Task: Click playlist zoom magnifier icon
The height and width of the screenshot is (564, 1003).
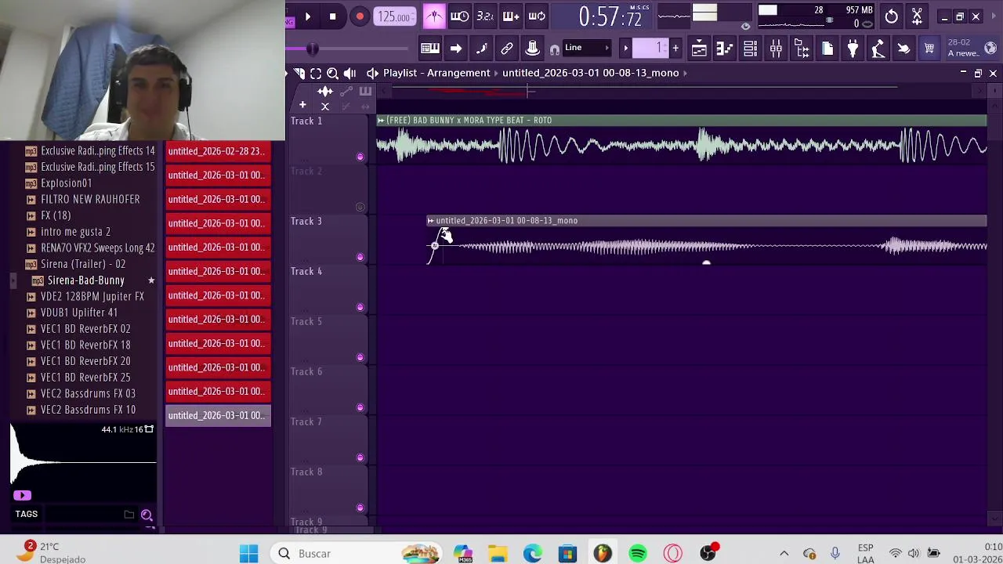Action: pyautogui.click(x=332, y=73)
